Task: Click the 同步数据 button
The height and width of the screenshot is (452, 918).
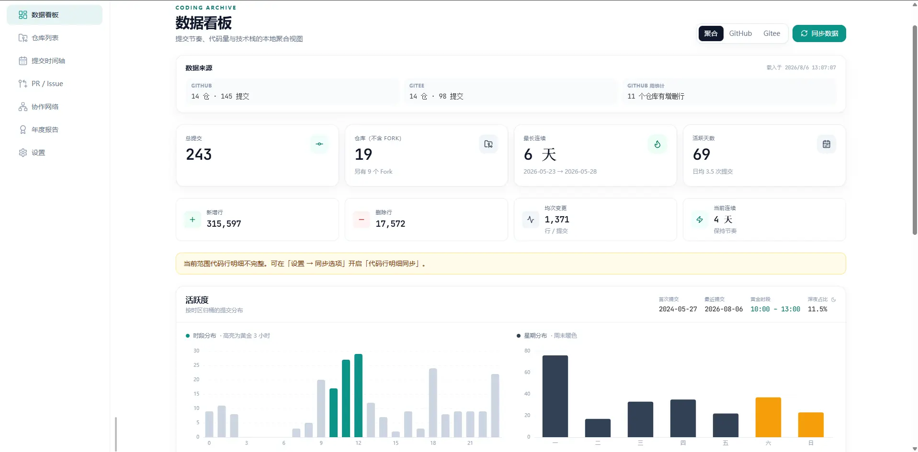Action: click(x=819, y=33)
